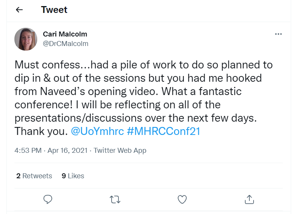Image resolution: width=298 pixels, height=214 pixels.
Task: Click the reply speech bubble icon
Action: pyautogui.click(x=47, y=199)
